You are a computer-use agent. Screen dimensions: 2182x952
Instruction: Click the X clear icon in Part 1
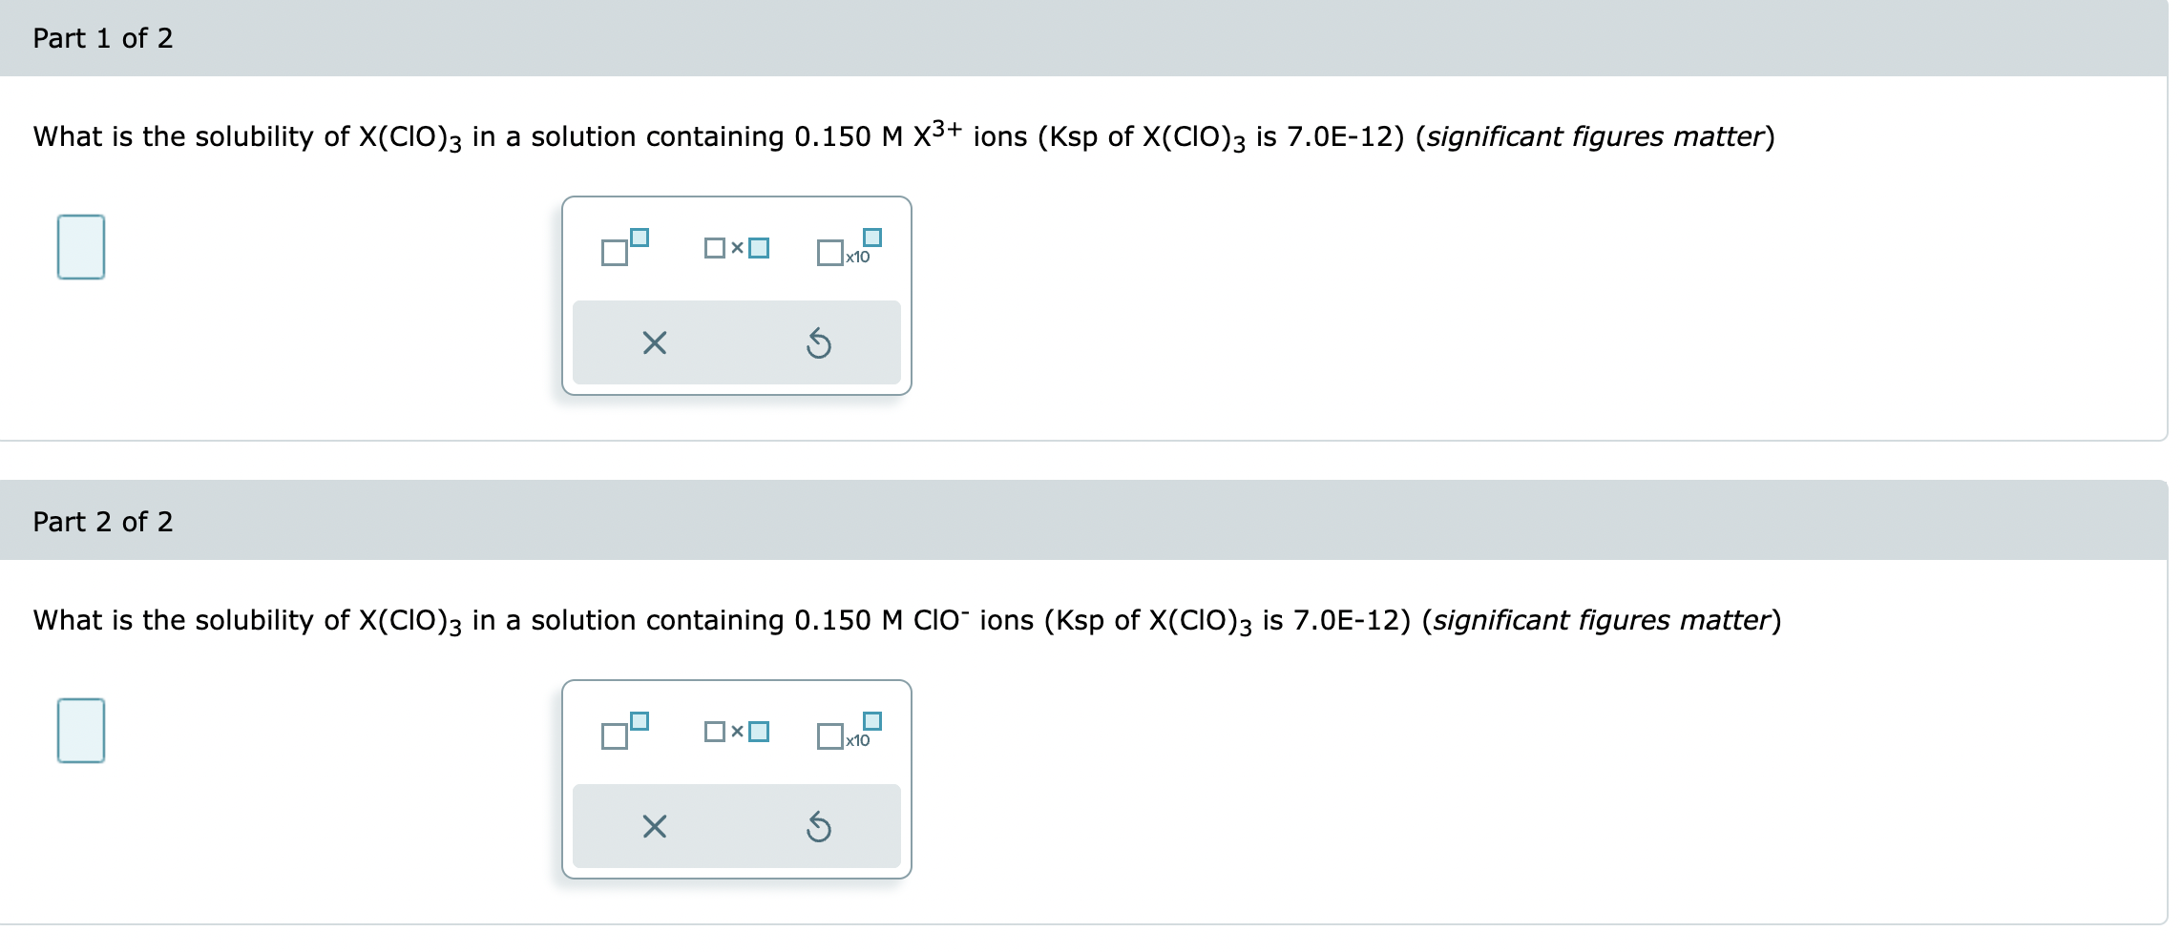pyautogui.click(x=654, y=342)
